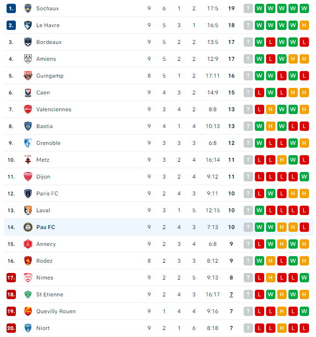Screen dimensions: 316x337
Task: Click the St Etienne team logo
Action: (28, 294)
